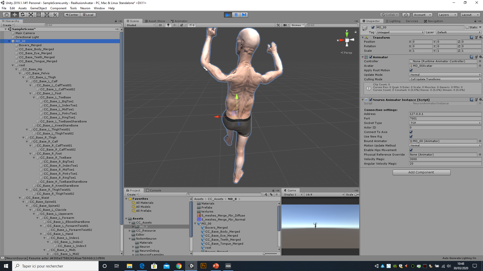Image resolution: width=483 pixels, height=271 pixels.
Task: Click the Play button
Action: click(228, 15)
